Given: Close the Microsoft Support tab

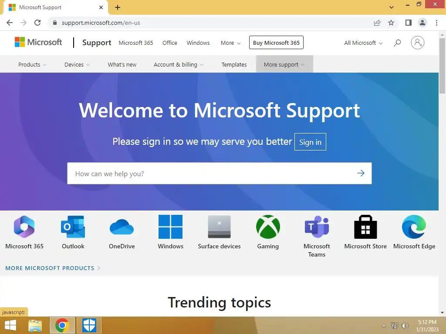Looking at the screenshot, I should [x=101, y=7].
